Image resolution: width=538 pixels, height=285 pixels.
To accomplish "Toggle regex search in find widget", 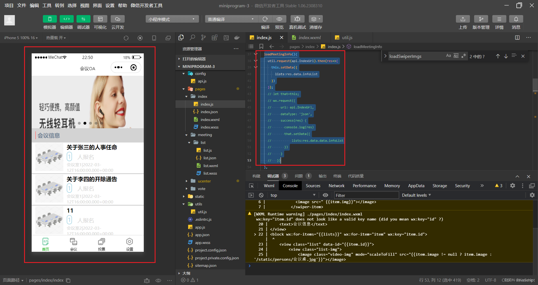I will (x=463, y=56).
